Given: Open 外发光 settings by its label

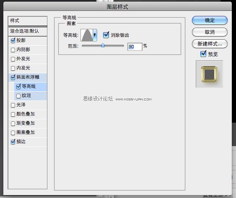Looking at the screenshot, I should [23, 59].
